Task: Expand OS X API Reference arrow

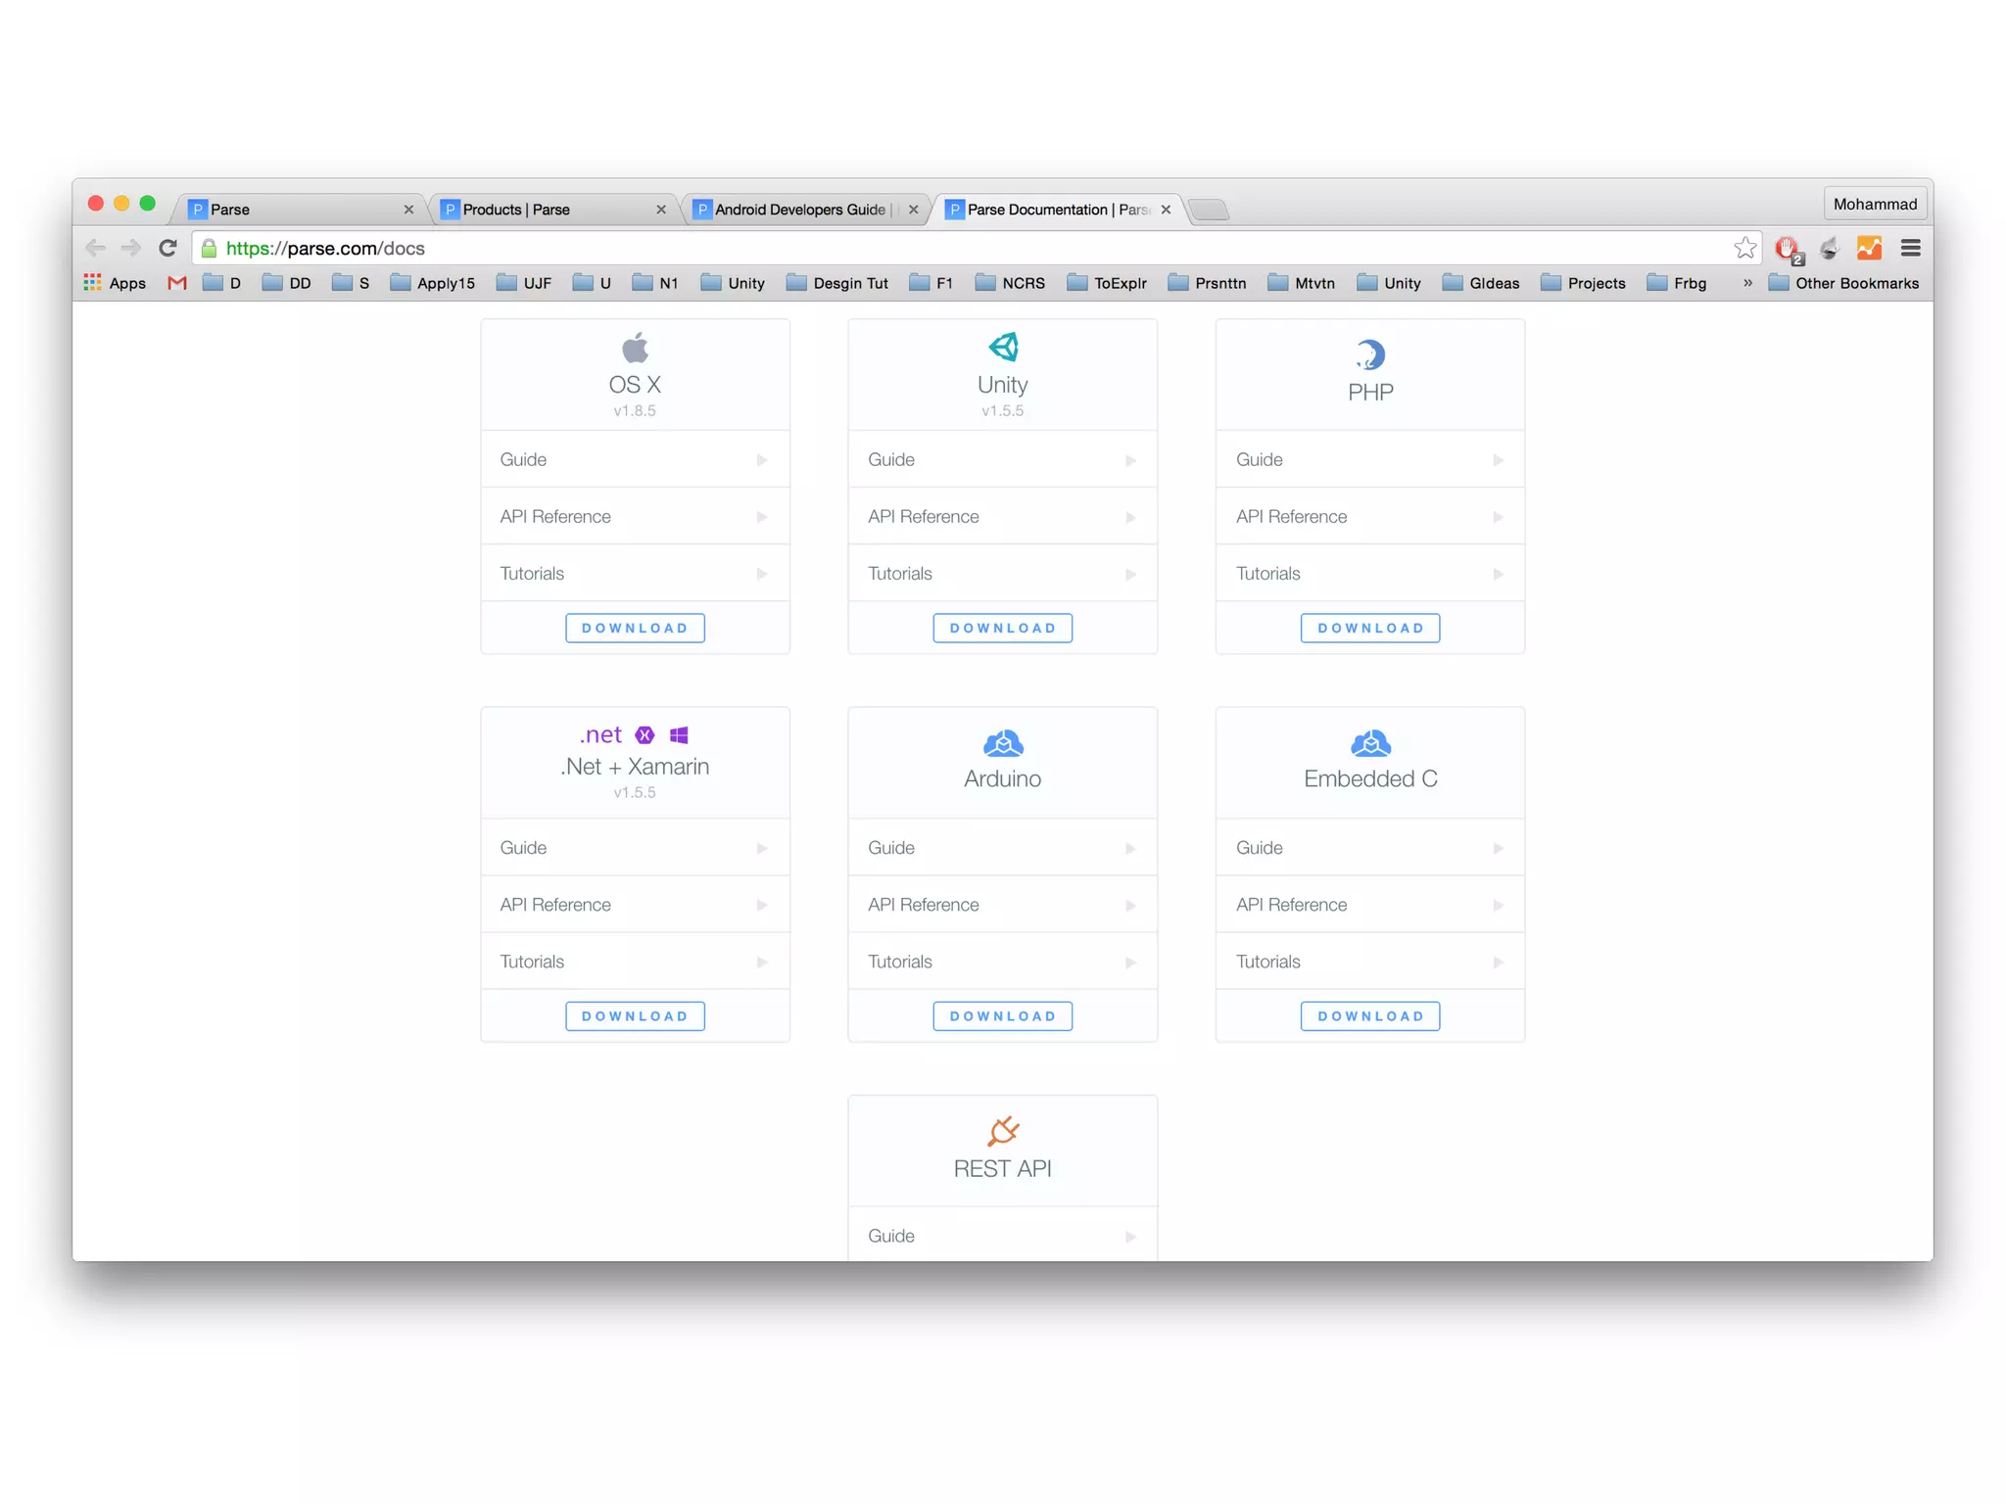Action: 761,517
